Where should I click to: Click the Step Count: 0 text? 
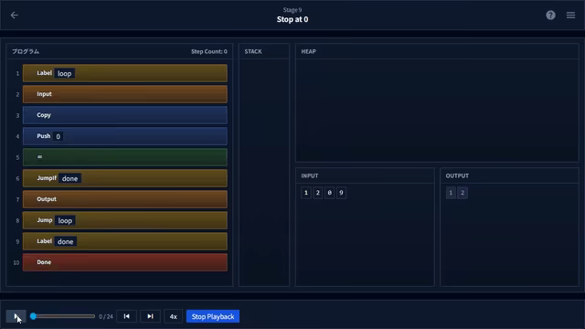pyautogui.click(x=209, y=51)
